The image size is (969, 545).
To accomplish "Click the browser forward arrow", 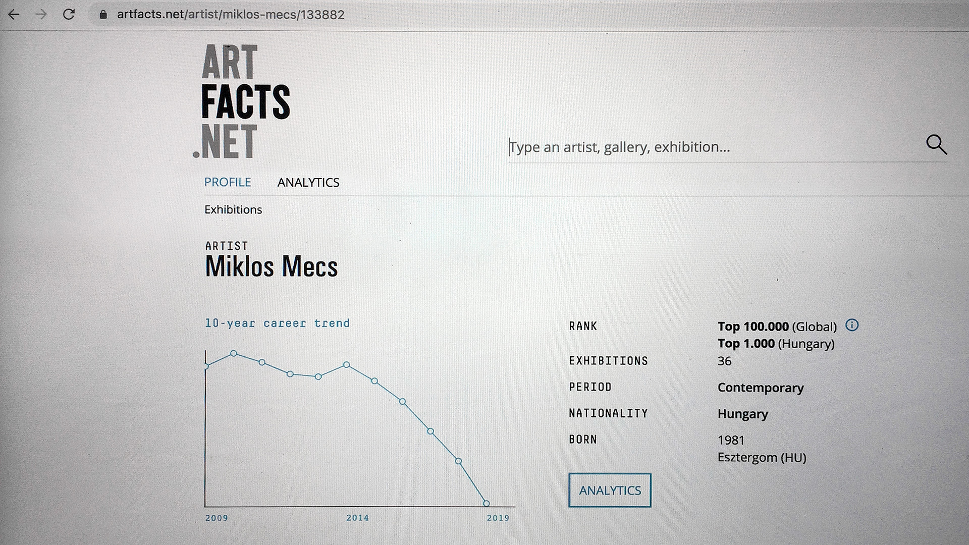I will 41,15.
